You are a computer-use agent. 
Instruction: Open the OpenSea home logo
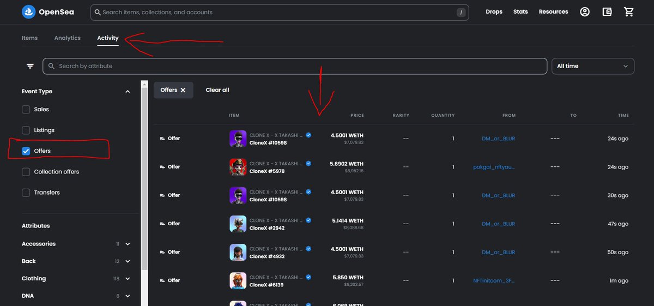[48, 11]
